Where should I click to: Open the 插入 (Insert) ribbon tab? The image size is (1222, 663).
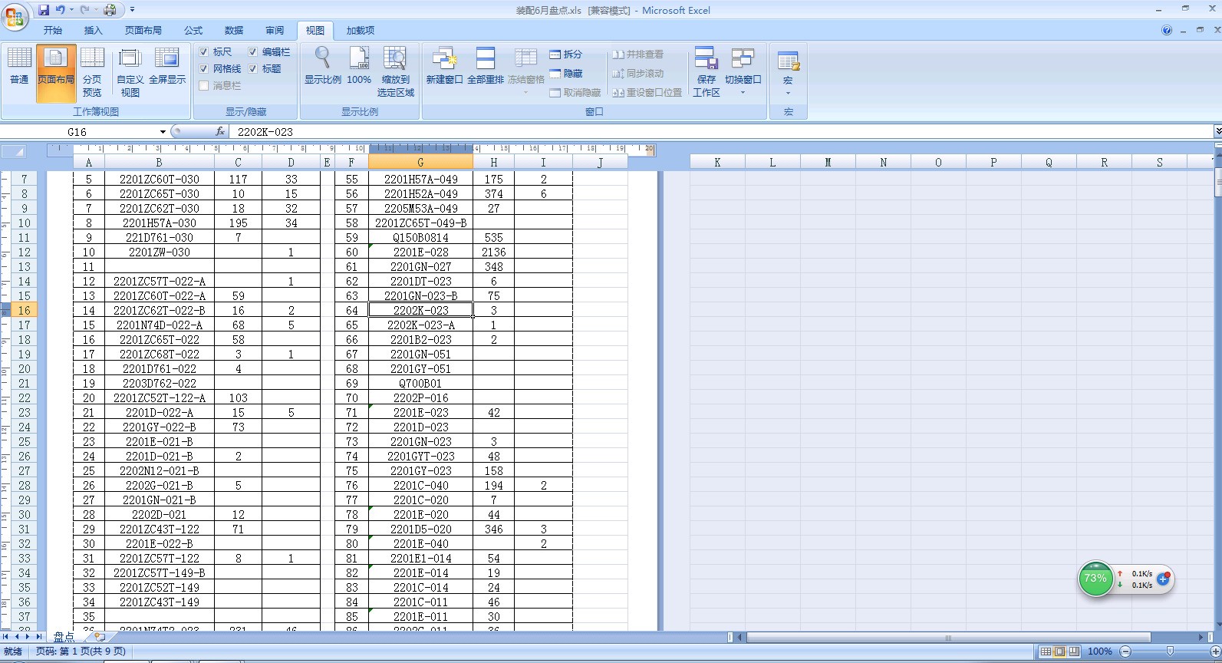(x=93, y=31)
